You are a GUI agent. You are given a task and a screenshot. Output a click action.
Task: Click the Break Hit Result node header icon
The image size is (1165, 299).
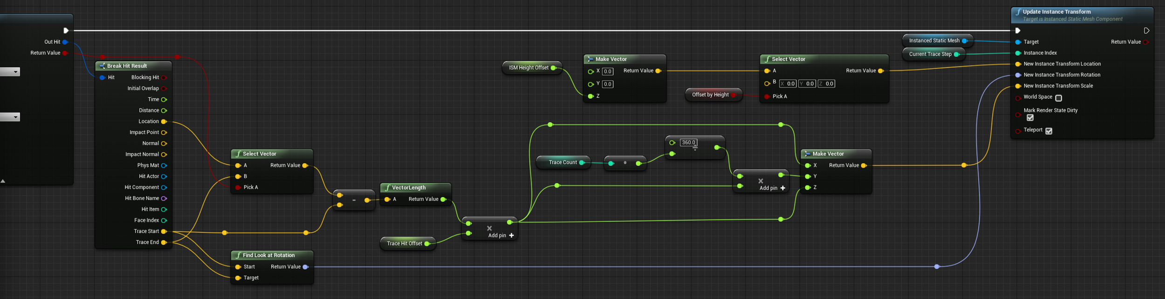(102, 66)
